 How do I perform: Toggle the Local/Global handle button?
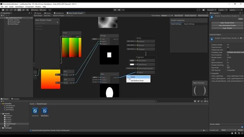pyautogui.click(x=43, y=10)
